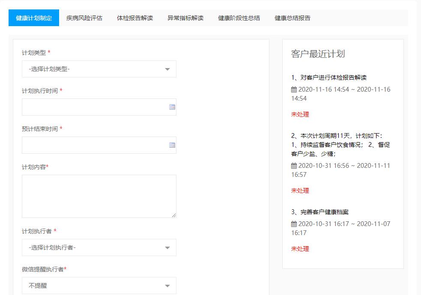Click 未处理 status under 完善客户健康档案 plan
Screen dimensions: 421x295
point(300,249)
